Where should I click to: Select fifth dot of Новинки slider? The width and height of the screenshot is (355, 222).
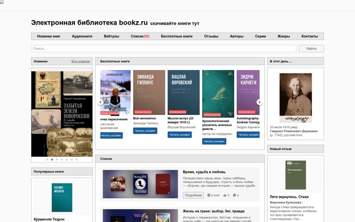(67, 159)
